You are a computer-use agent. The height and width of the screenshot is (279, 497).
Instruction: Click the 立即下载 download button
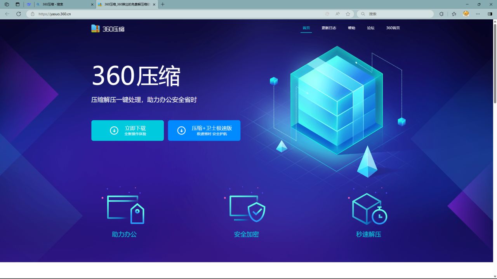coord(127,131)
